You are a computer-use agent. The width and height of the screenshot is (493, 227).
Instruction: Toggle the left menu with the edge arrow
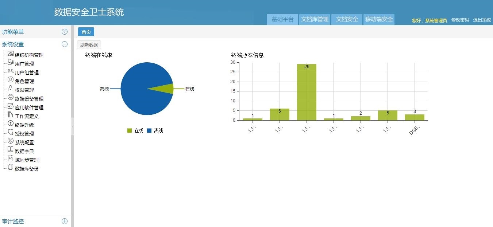coord(73,128)
